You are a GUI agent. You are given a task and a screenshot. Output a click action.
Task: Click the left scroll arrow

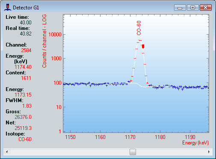(x=7, y=152)
